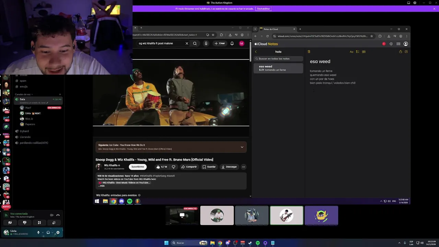
Task: Deafen Discord with the headphones icon
Action: [48, 232]
